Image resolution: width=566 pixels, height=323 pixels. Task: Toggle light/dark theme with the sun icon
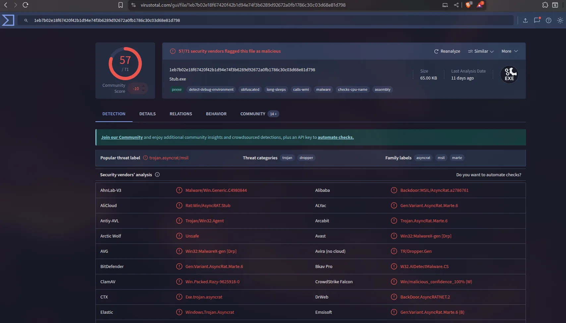(560, 21)
